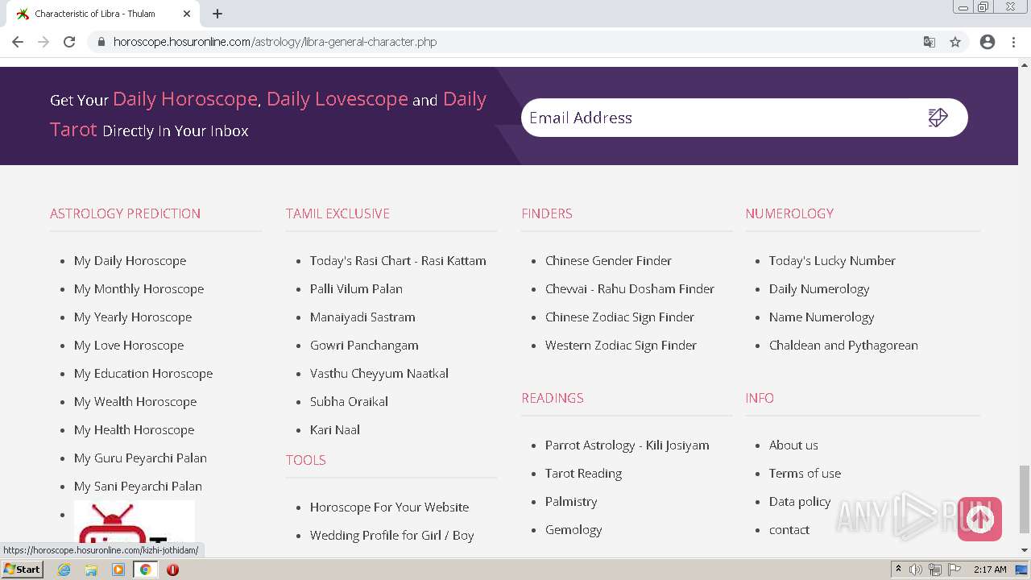Reload the current page
Image resolution: width=1031 pixels, height=580 pixels.
[x=69, y=42]
